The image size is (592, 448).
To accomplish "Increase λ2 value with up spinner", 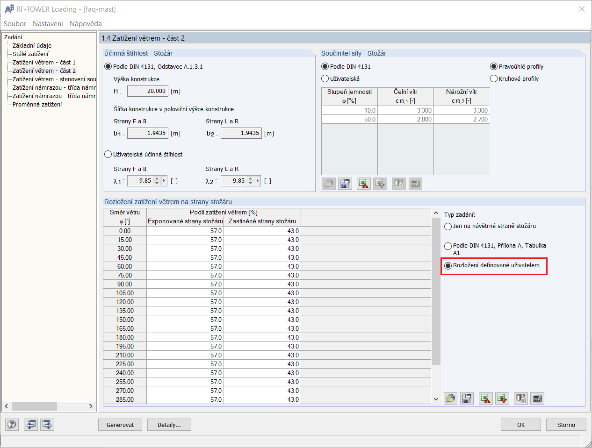I will pos(251,178).
